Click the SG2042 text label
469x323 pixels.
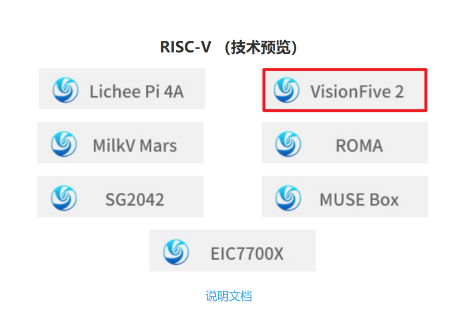pos(134,199)
